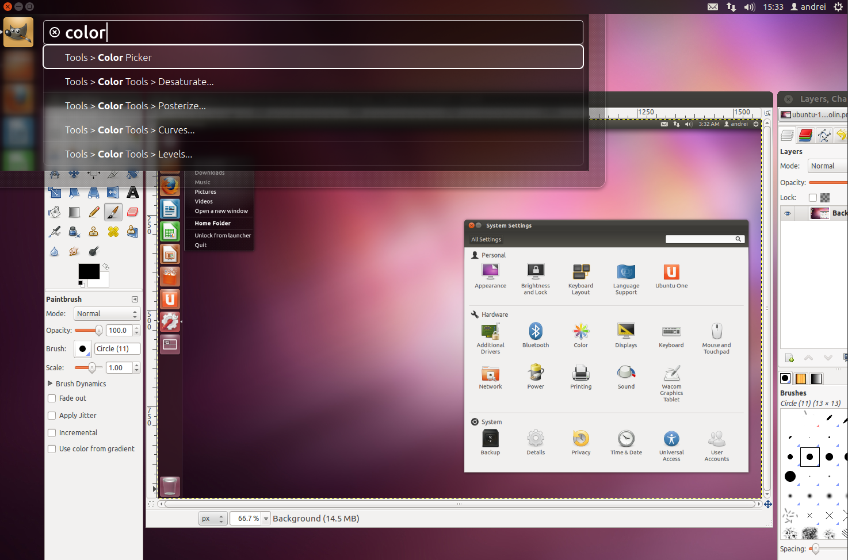Select the Smudge tool

[74, 251]
